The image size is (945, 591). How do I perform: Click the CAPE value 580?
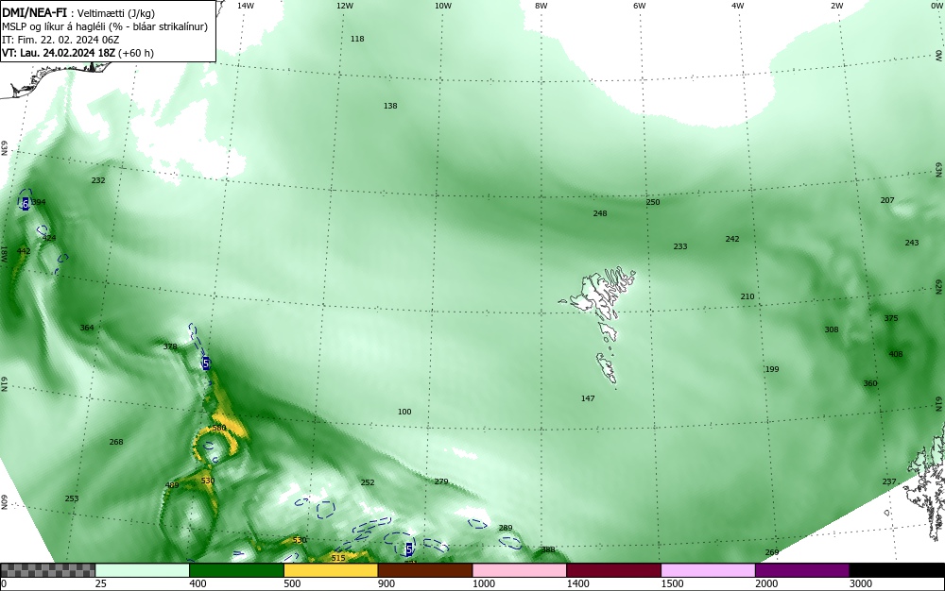[x=219, y=428]
